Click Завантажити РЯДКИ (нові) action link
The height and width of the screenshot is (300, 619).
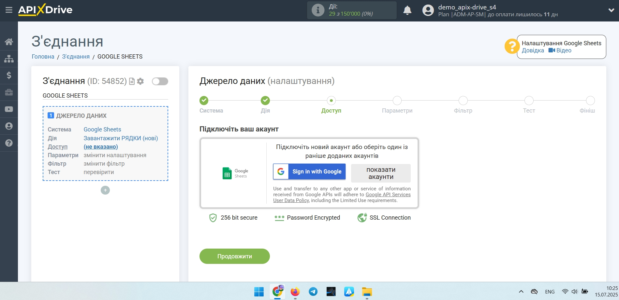[x=121, y=138]
